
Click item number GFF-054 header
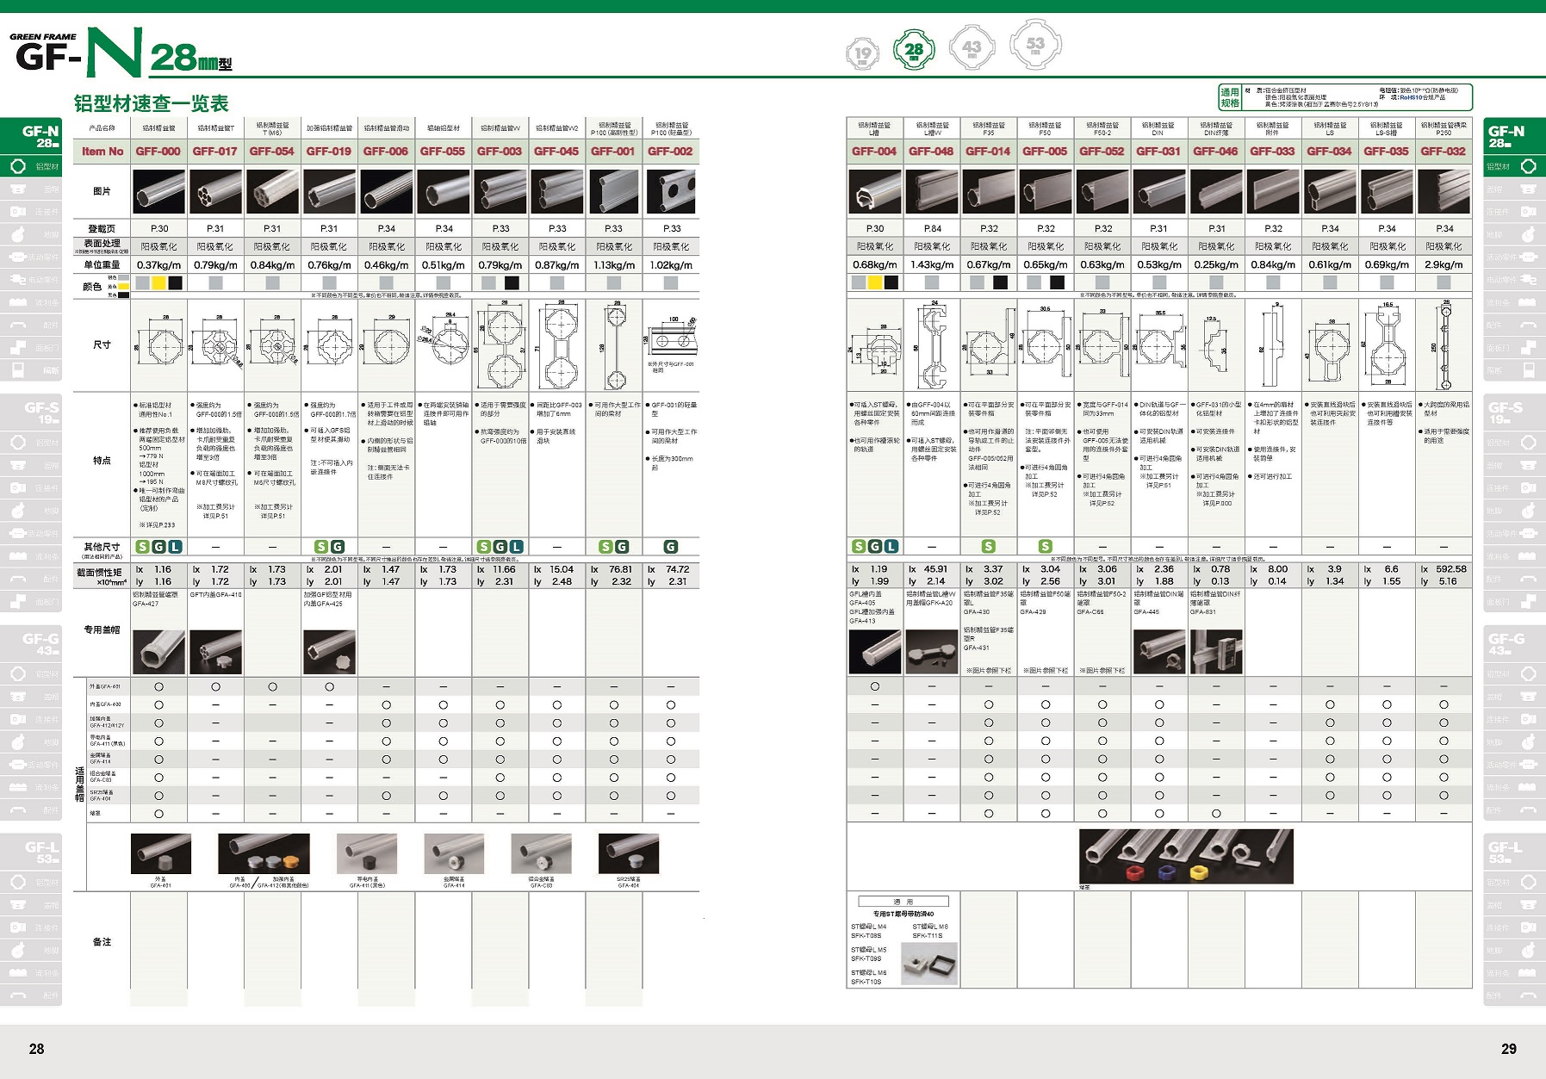272,152
